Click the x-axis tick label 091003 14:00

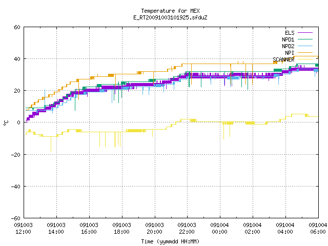click(x=56, y=229)
